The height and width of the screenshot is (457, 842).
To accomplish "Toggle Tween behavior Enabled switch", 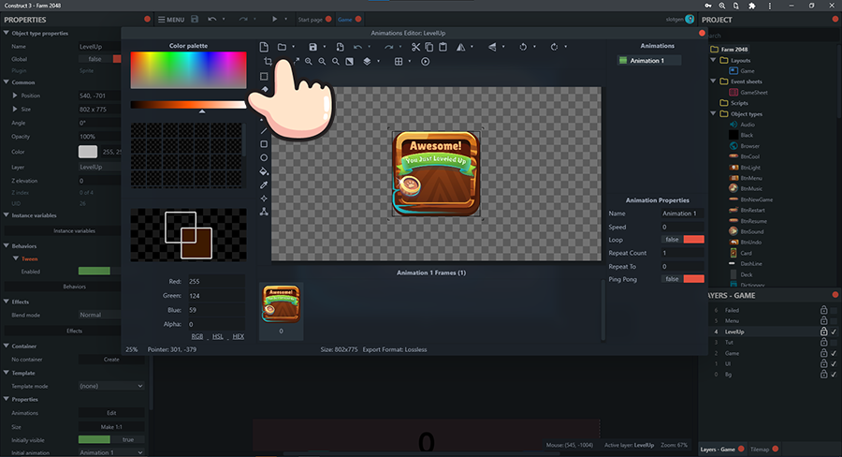I will click(x=100, y=272).
